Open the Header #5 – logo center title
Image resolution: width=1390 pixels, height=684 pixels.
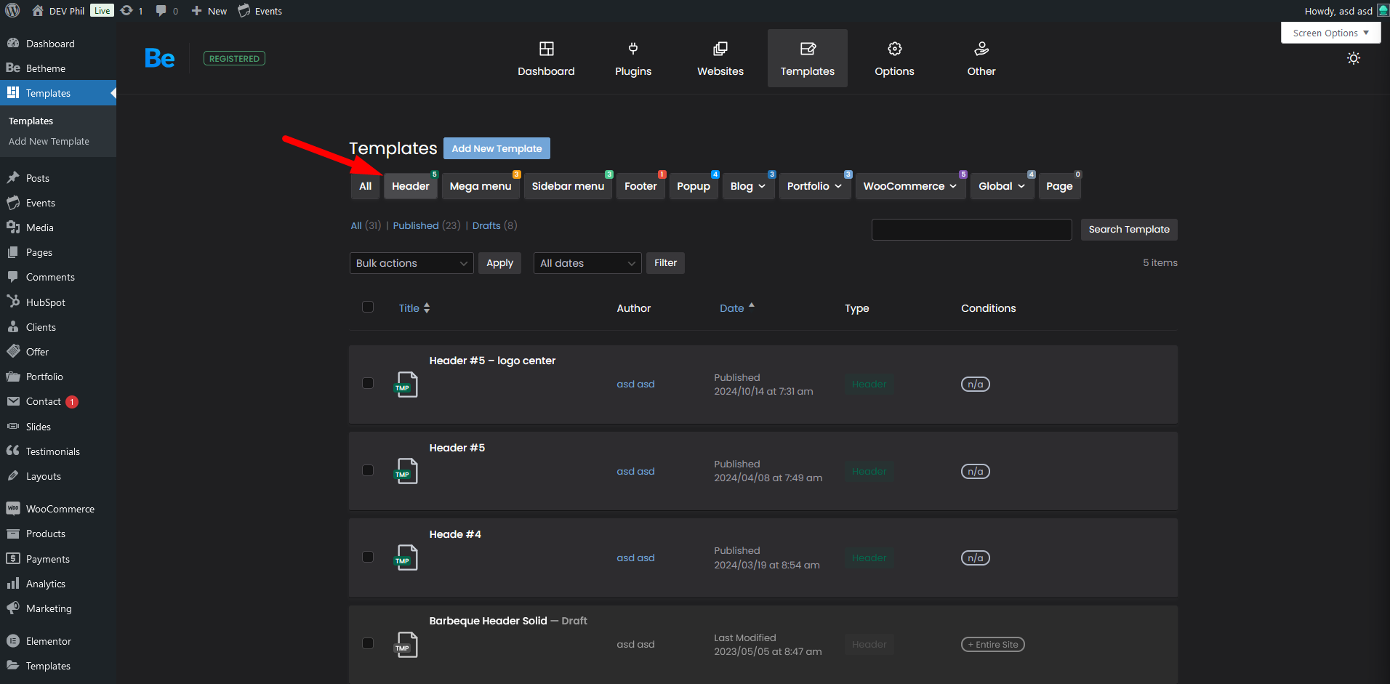coord(492,361)
